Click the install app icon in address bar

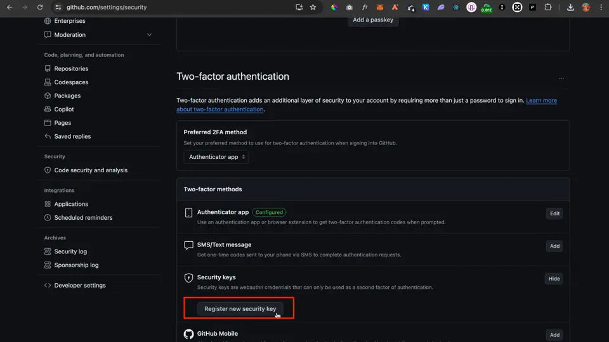[299, 7]
